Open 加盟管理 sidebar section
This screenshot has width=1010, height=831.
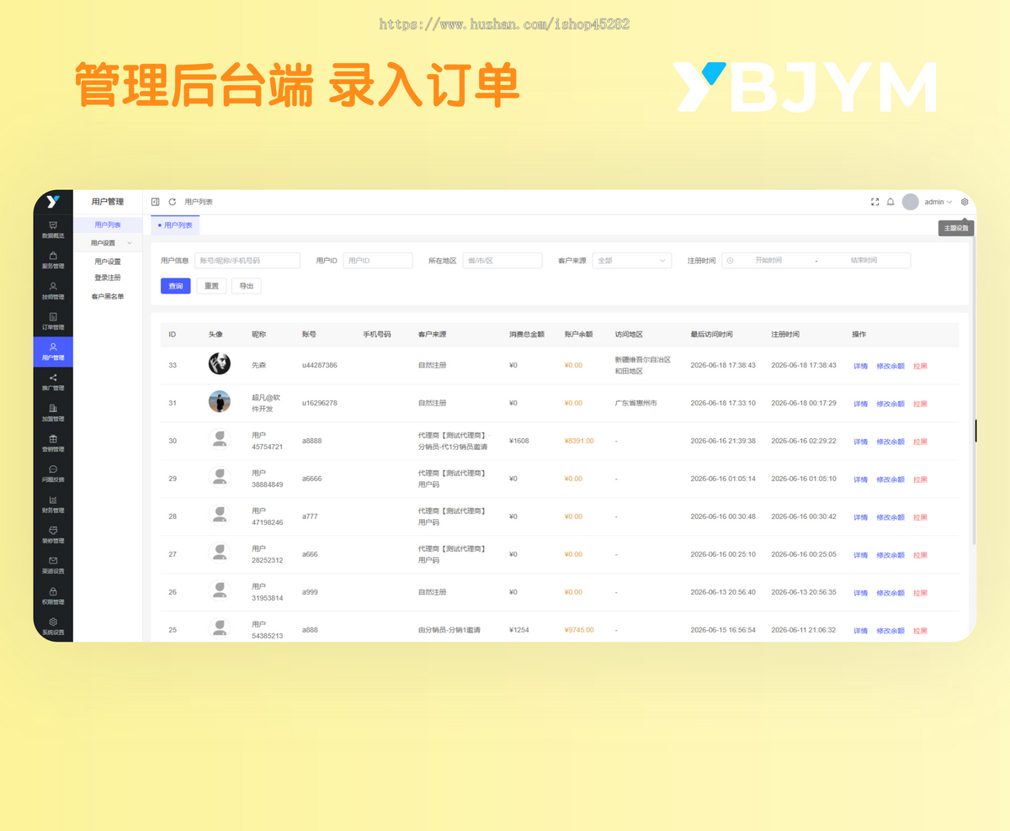(53, 413)
